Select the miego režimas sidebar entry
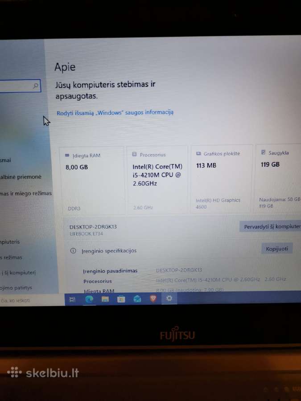 [25, 193]
